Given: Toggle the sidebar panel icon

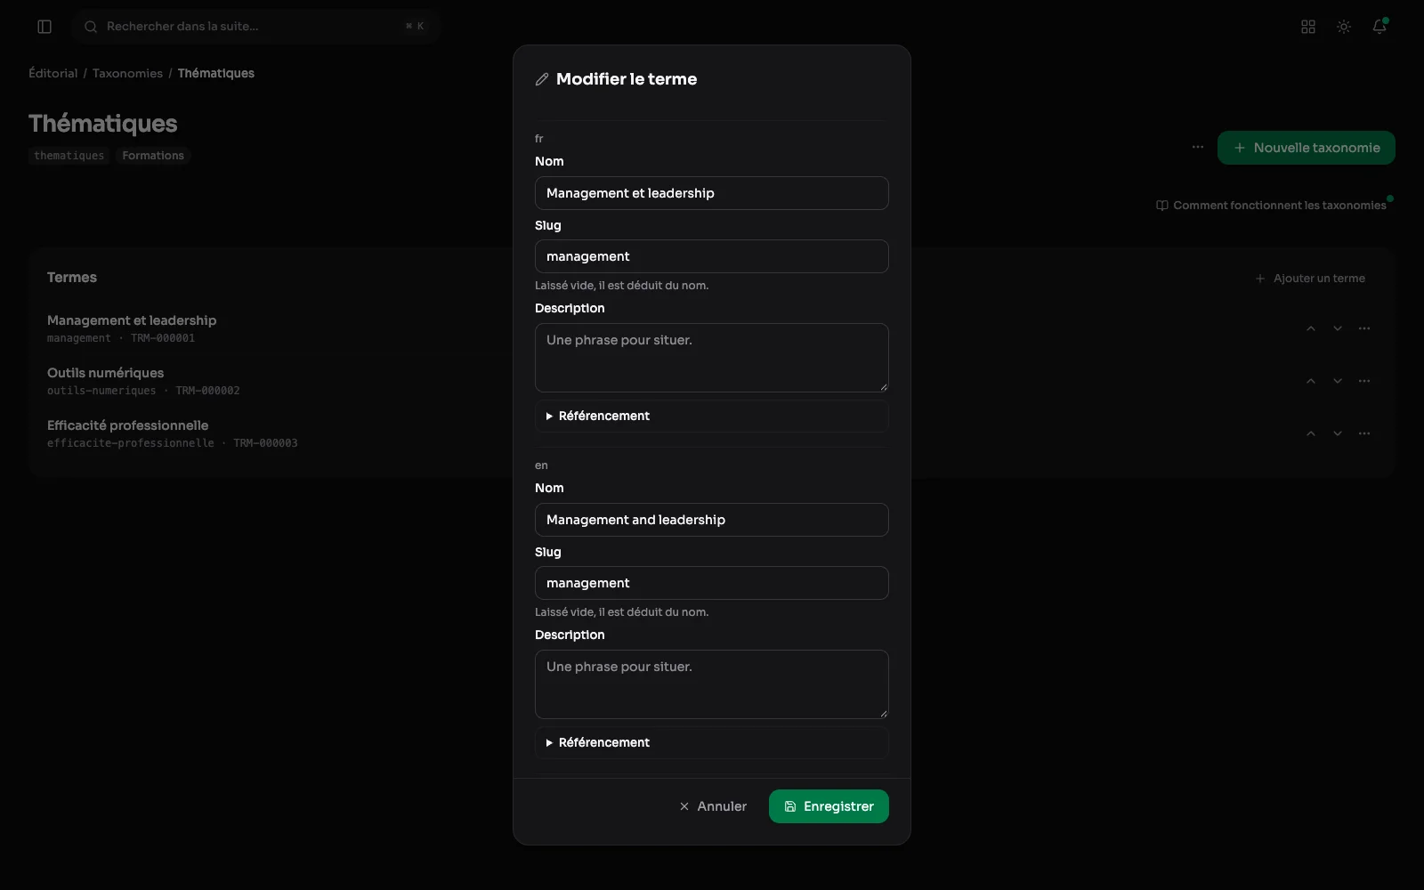Looking at the screenshot, I should pos(44,27).
